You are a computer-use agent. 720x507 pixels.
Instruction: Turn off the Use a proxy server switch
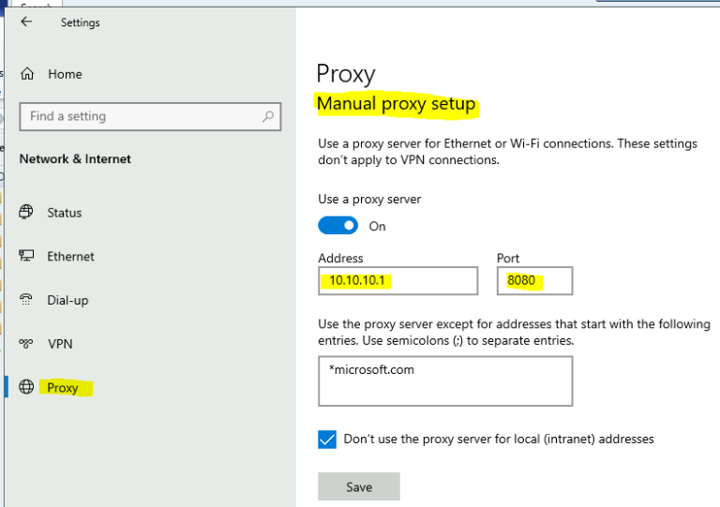[x=337, y=226]
